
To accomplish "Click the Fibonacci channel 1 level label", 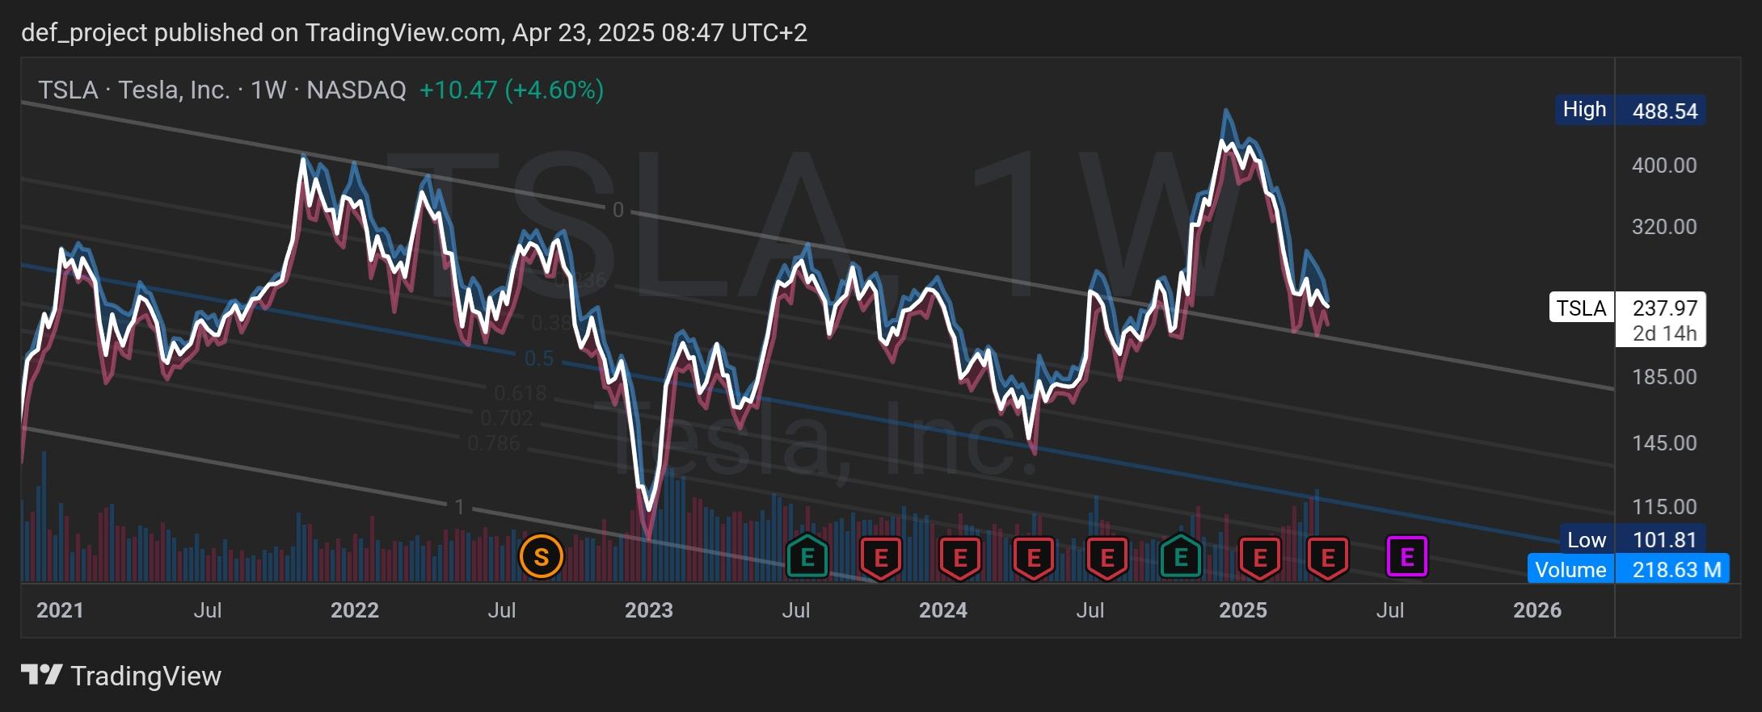I will tap(459, 507).
